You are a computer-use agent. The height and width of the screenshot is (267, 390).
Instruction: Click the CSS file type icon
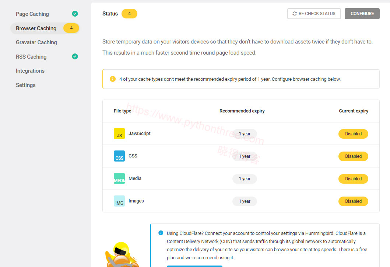tap(119, 156)
